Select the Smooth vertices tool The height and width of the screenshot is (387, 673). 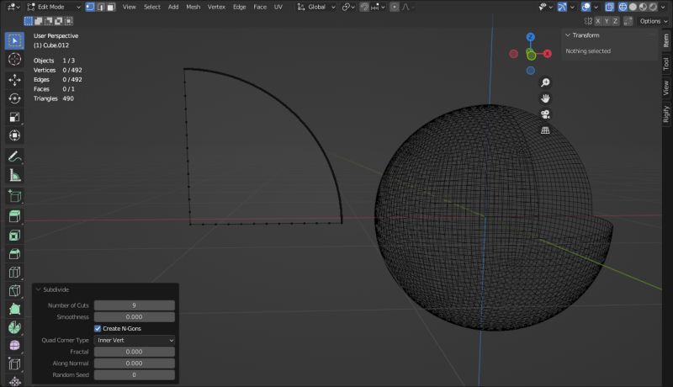[x=14, y=346]
